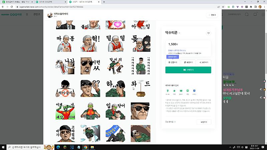Open the Chrome three-dot menu
This screenshot has height=150, width=267.
coord(264,7)
